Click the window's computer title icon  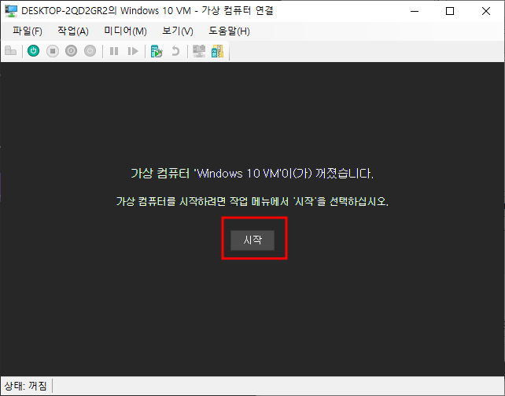(x=11, y=11)
